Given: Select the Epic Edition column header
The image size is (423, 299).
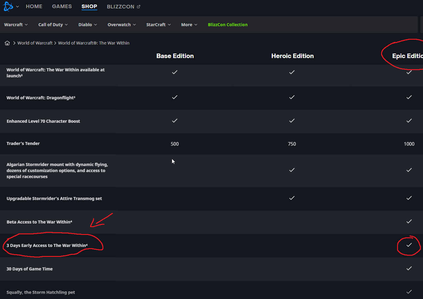Looking at the screenshot, I should coord(407,56).
